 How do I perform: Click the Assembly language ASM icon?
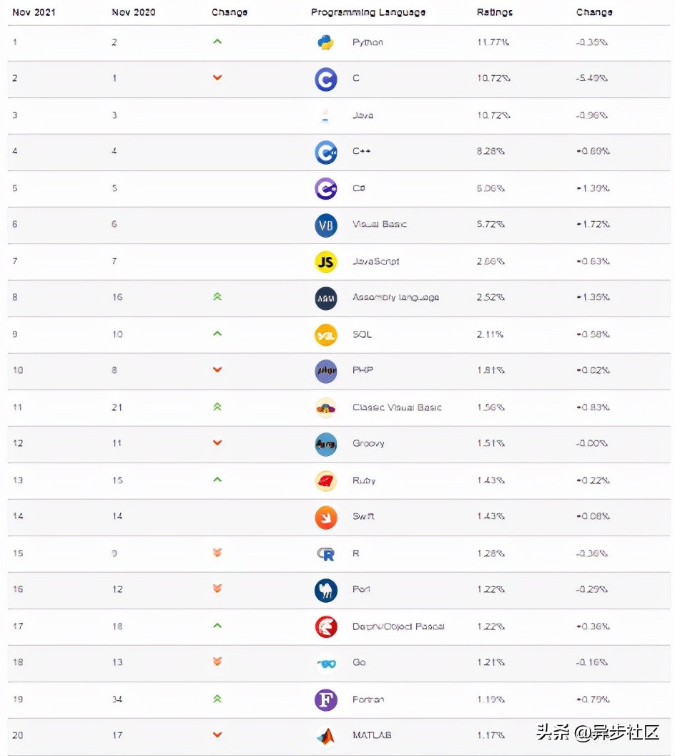pyautogui.click(x=326, y=299)
